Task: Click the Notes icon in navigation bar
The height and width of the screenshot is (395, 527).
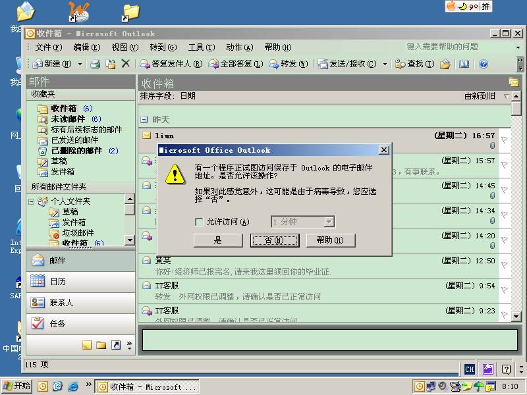Action: [x=87, y=345]
